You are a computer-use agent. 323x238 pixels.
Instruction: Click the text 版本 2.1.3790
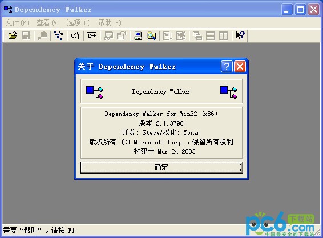click(x=161, y=123)
